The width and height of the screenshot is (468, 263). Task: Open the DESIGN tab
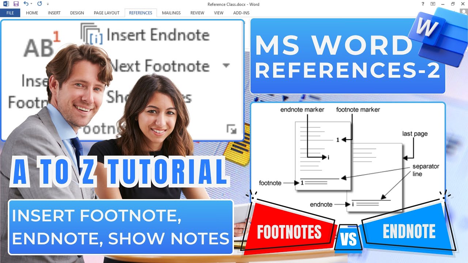click(x=77, y=13)
